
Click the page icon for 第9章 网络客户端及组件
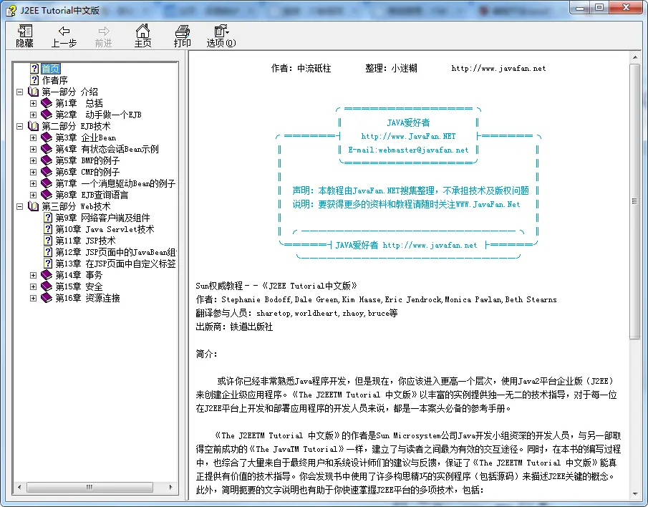click(x=48, y=218)
